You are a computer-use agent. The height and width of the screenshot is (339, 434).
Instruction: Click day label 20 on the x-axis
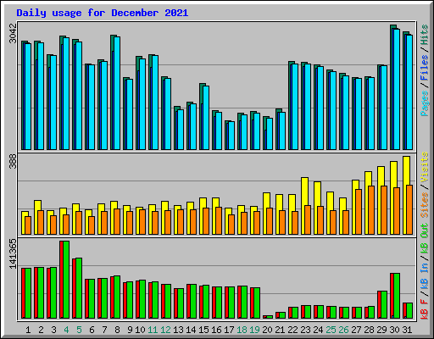pos(267,330)
